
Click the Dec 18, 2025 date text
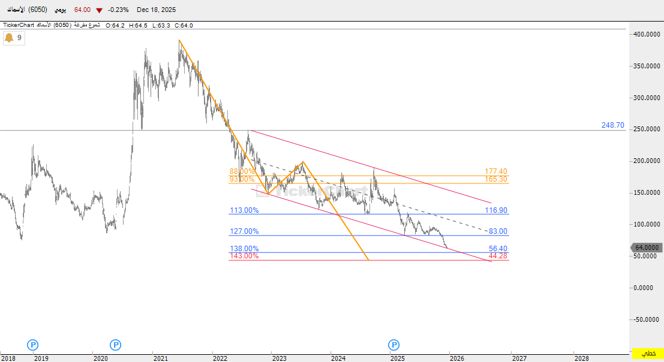[x=157, y=10]
